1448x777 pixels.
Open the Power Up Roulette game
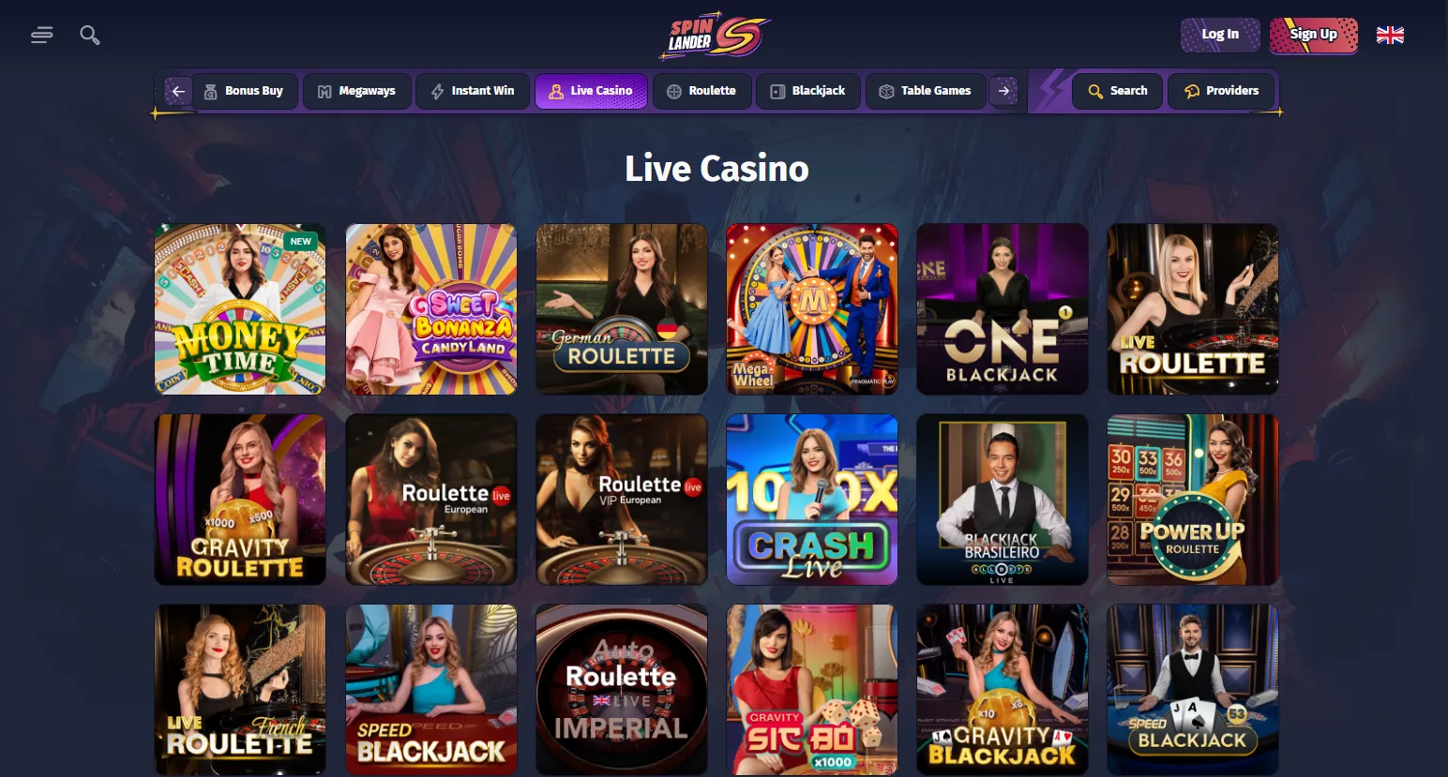pyautogui.click(x=1193, y=500)
